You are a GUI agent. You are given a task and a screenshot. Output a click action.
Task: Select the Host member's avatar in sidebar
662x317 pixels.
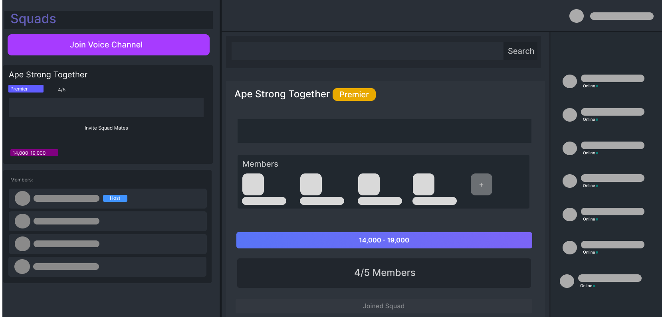tap(22, 198)
